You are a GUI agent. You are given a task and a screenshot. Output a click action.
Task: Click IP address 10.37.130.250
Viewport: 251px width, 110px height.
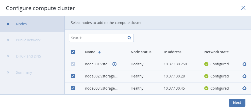tap(175, 64)
